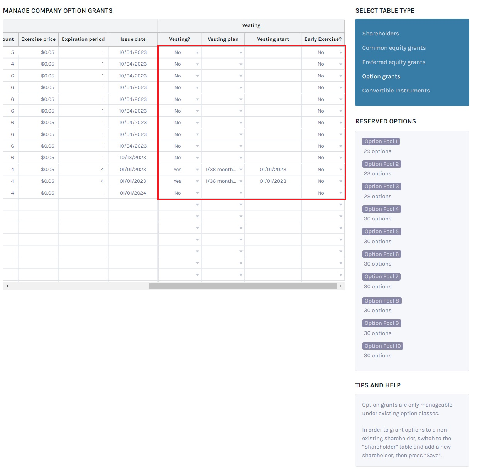Open Vesting plan dropdown in 01/01/2024 row
477x469 pixels.
[x=241, y=193]
